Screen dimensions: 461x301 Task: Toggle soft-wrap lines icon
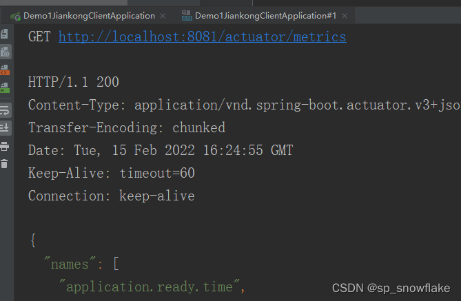5,110
